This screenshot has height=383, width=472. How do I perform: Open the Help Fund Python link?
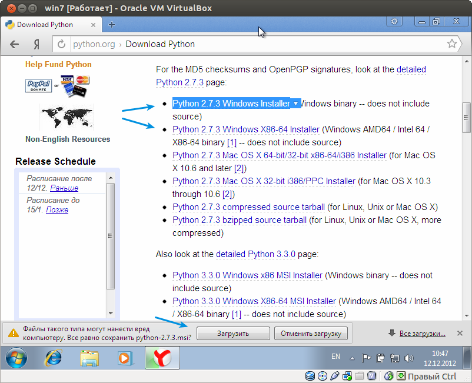pos(58,64)
